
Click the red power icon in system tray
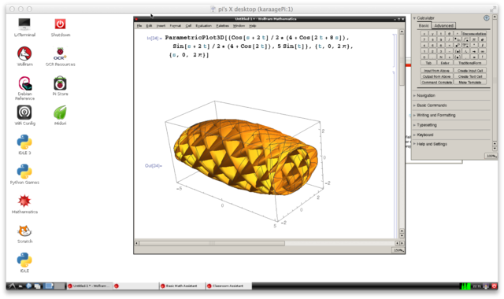[x=495, y=286]
